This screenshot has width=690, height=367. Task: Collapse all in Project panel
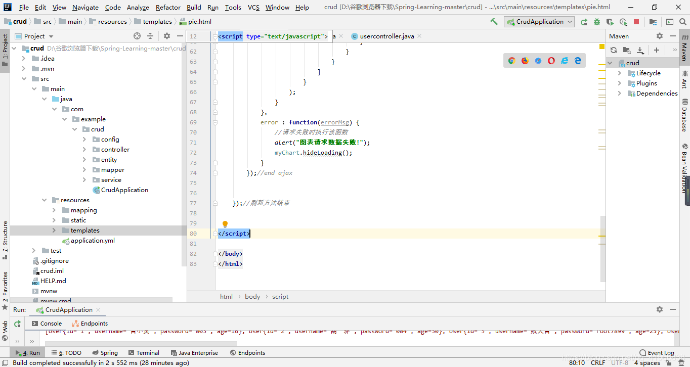pos(150,36)
